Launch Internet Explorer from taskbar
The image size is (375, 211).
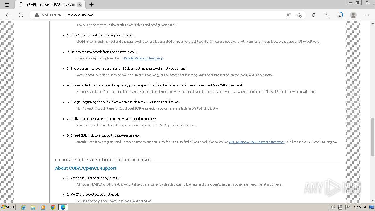[23, 207]
